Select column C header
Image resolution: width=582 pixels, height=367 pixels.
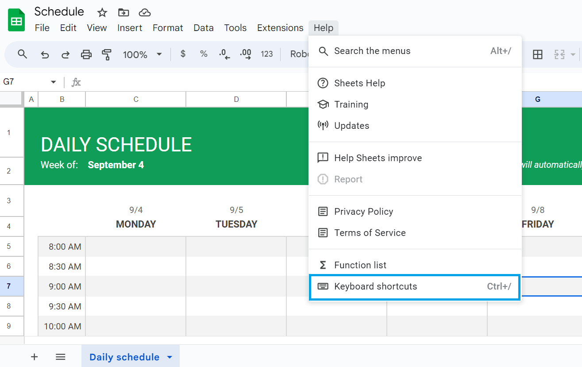(x=136, y=100)
